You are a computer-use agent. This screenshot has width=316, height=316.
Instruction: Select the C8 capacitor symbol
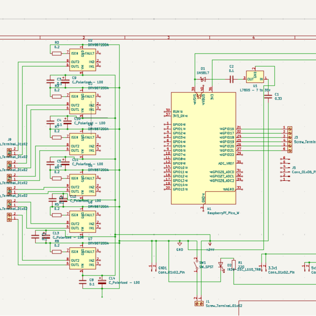83,282
